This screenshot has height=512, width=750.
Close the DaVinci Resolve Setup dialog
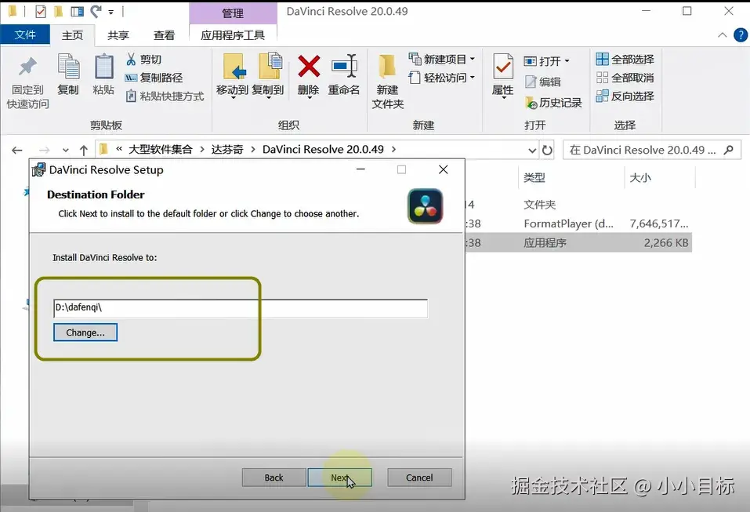pyautogui.click(x=444, y=169)
